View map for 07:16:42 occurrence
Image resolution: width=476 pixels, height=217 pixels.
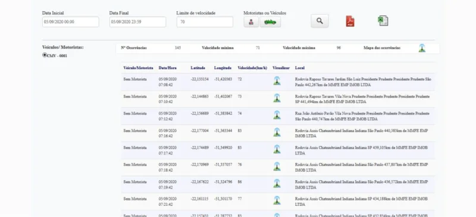pyautogui.click(x=277, y=133)
